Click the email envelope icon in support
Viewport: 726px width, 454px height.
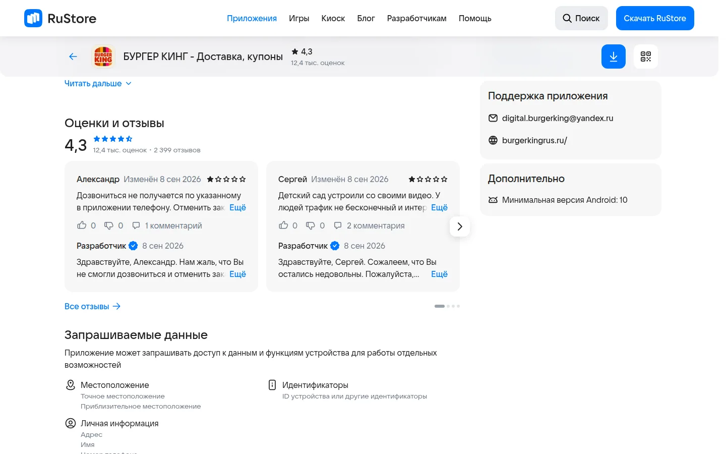pos(493,118)
